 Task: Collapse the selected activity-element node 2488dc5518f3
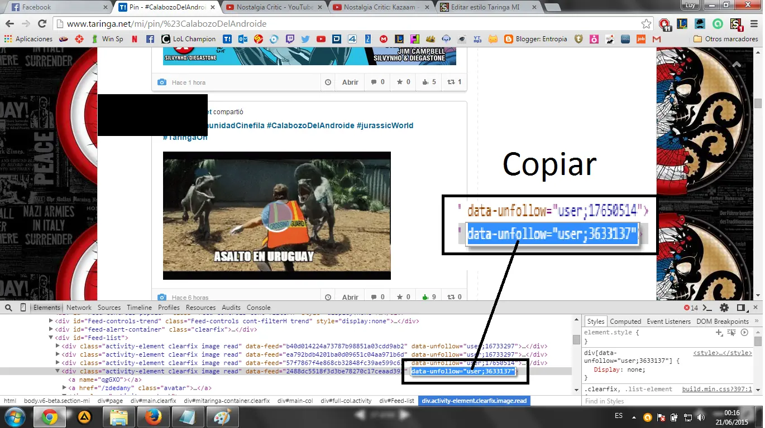point(58,371)
